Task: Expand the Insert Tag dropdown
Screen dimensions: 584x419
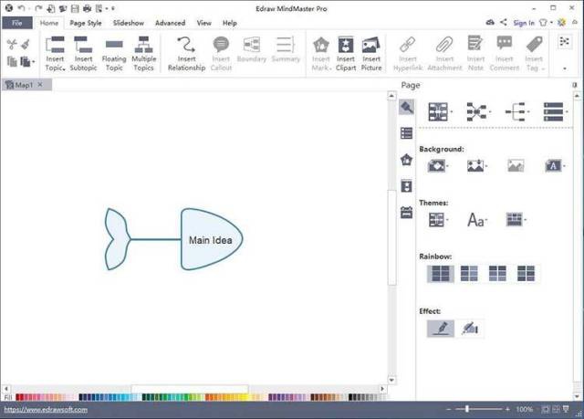Action: point(543,68)
